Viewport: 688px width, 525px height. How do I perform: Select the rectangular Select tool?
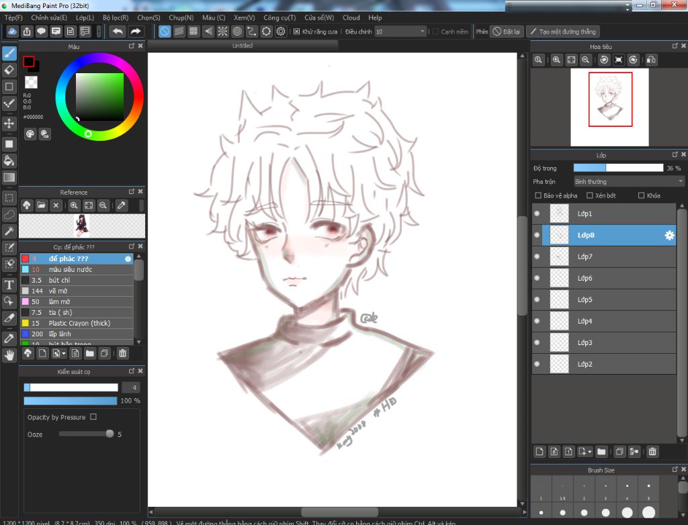(x=9, y=198)
